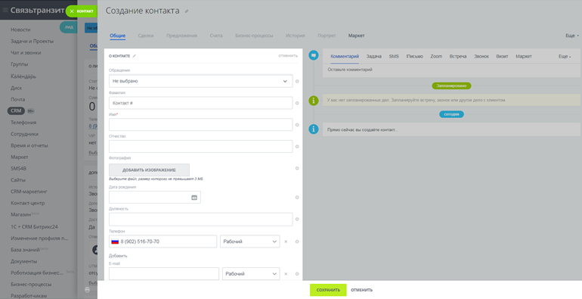Click the edit pencil next to О КОНТАКТЕ
This screenshot has width=582, height=299.
coord(135,56)
